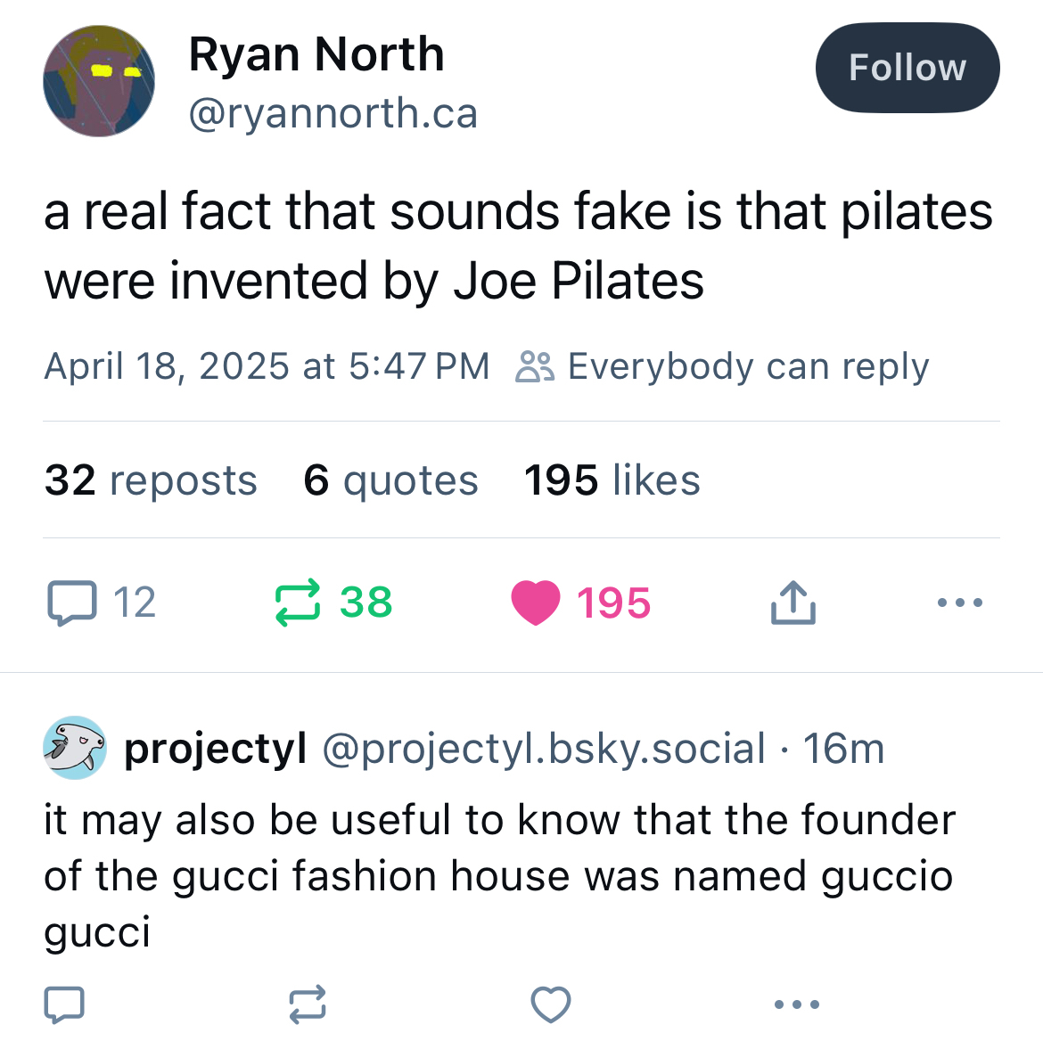View the 6 quotes list
Screen dimensions: 1043x1041
[390, 480]
